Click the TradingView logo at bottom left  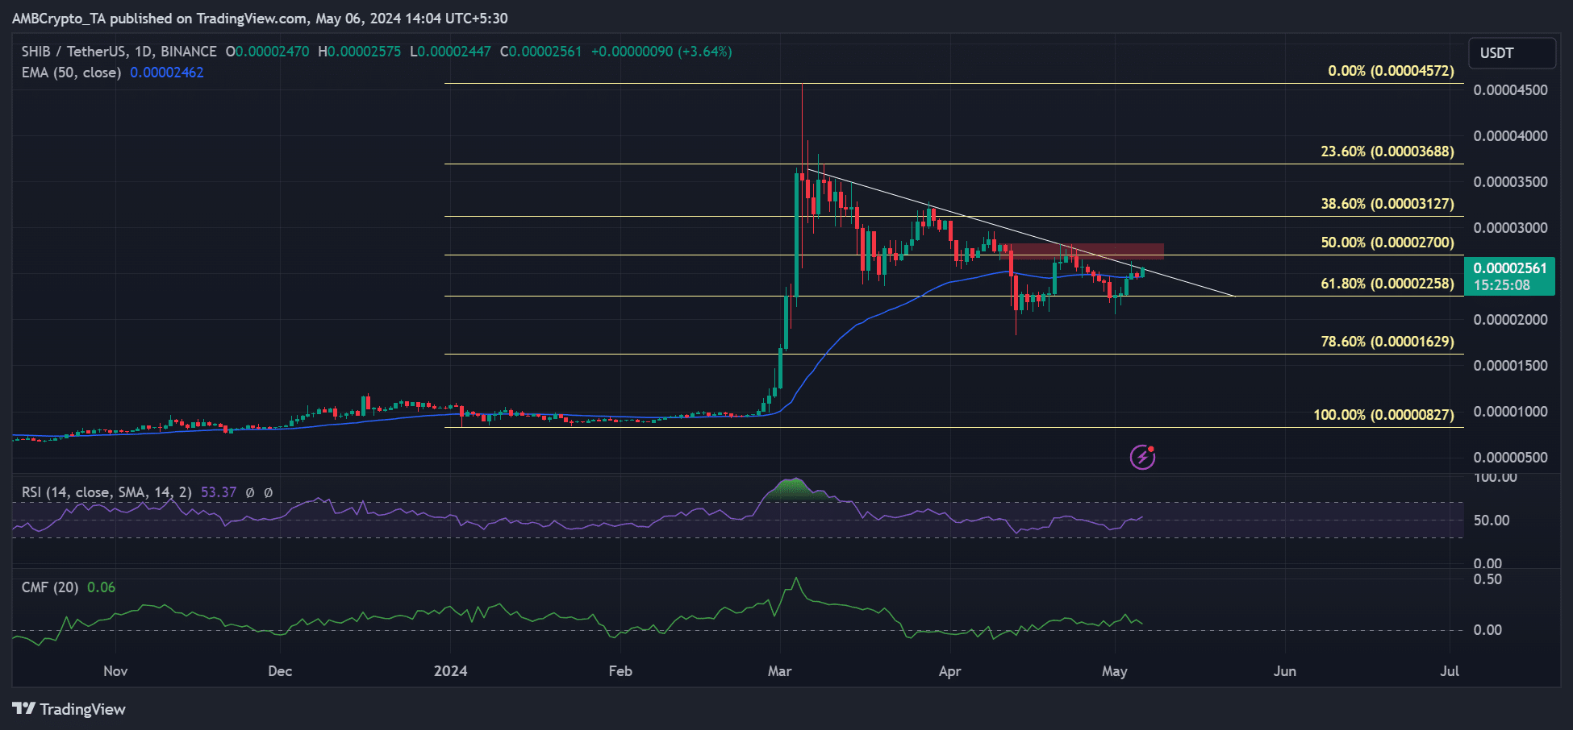point(69,709)
